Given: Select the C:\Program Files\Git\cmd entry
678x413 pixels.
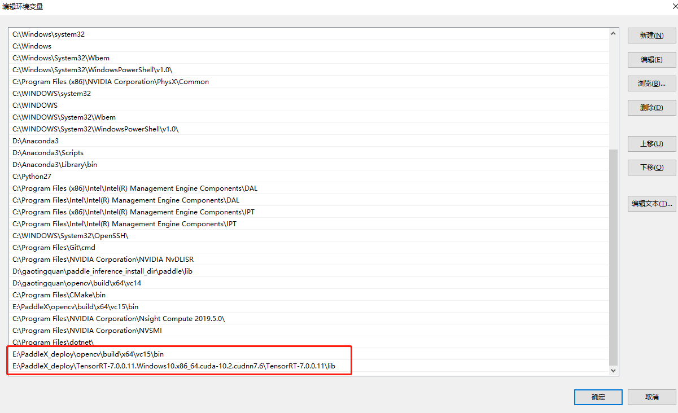Looking at the screenshot, I should 54,248.
